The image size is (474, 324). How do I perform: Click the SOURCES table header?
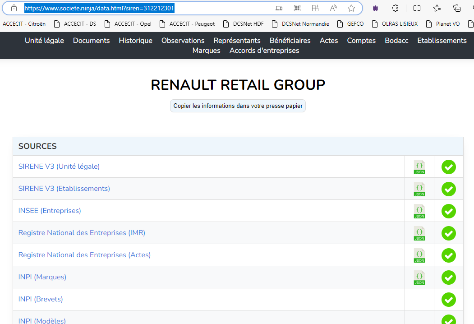pyautogui.click(x=238, y=146)
